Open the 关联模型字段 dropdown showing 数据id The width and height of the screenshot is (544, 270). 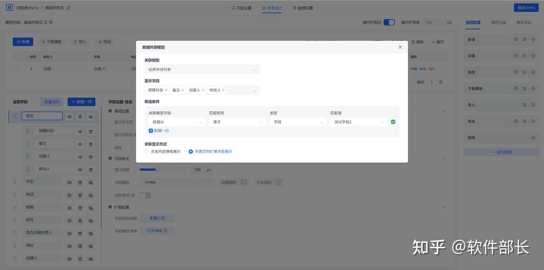[x=176, y=122]
